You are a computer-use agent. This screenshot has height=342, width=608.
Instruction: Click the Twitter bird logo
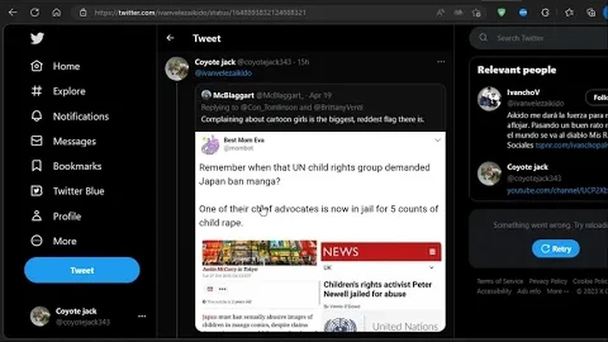pos(37,38)
